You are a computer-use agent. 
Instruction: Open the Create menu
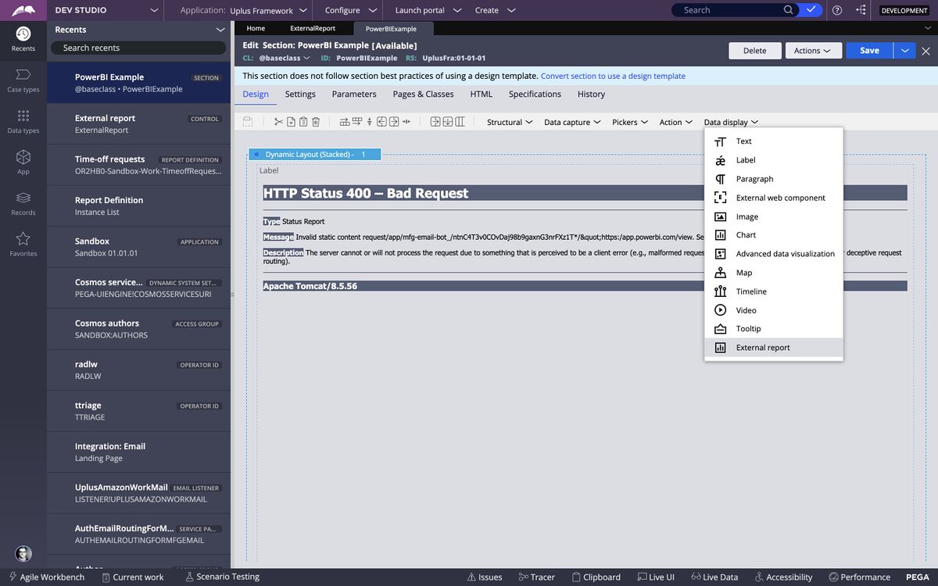pos(496,10)
